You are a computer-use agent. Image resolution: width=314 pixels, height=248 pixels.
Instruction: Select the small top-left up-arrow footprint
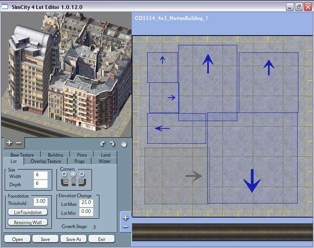162,68
